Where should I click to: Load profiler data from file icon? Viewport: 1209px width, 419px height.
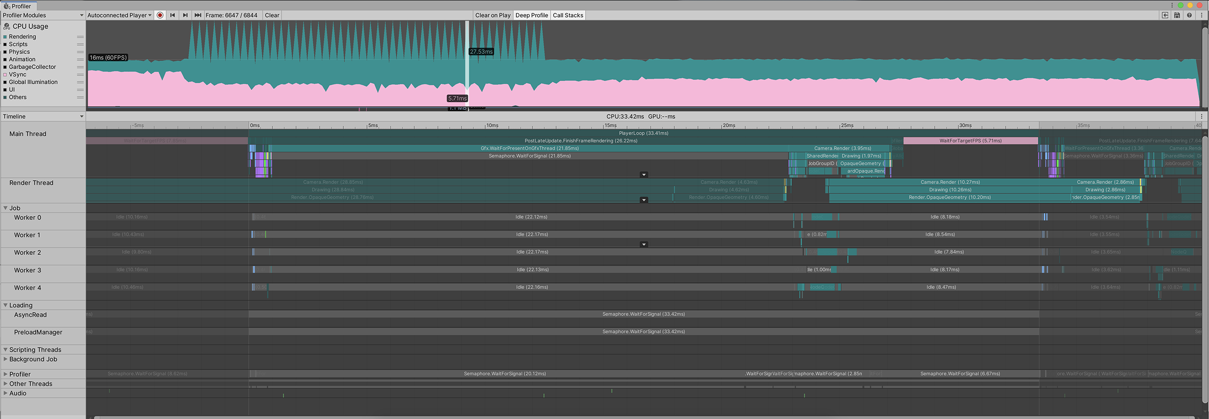(x=1165, y=15)
